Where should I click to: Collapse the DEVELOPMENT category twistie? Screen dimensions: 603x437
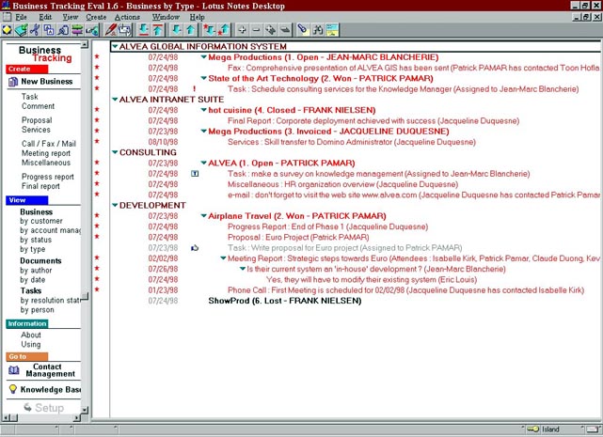pos(115,205)
